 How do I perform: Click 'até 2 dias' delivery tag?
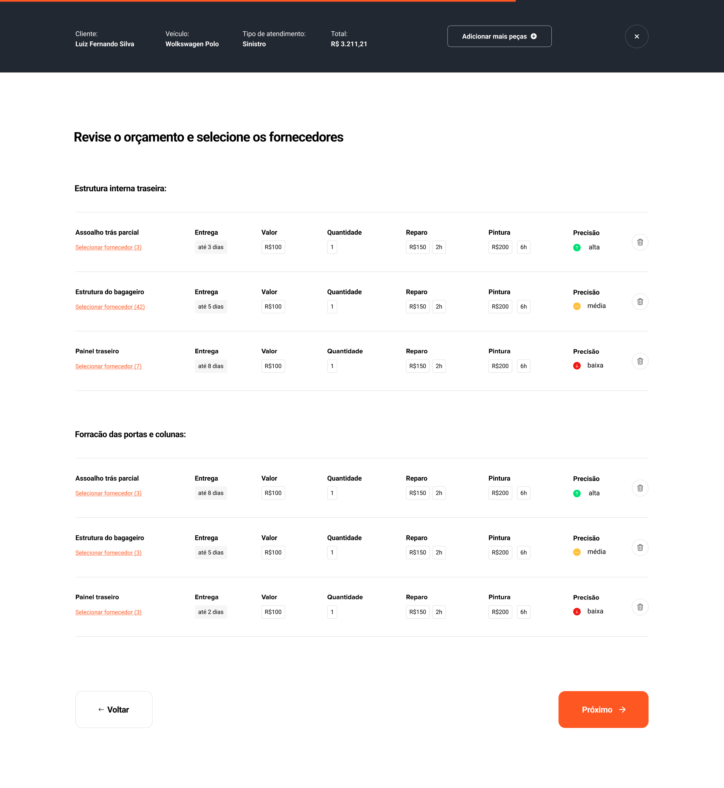[x=211, y=612]
